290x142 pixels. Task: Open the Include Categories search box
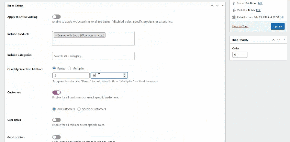coord(93,56)
